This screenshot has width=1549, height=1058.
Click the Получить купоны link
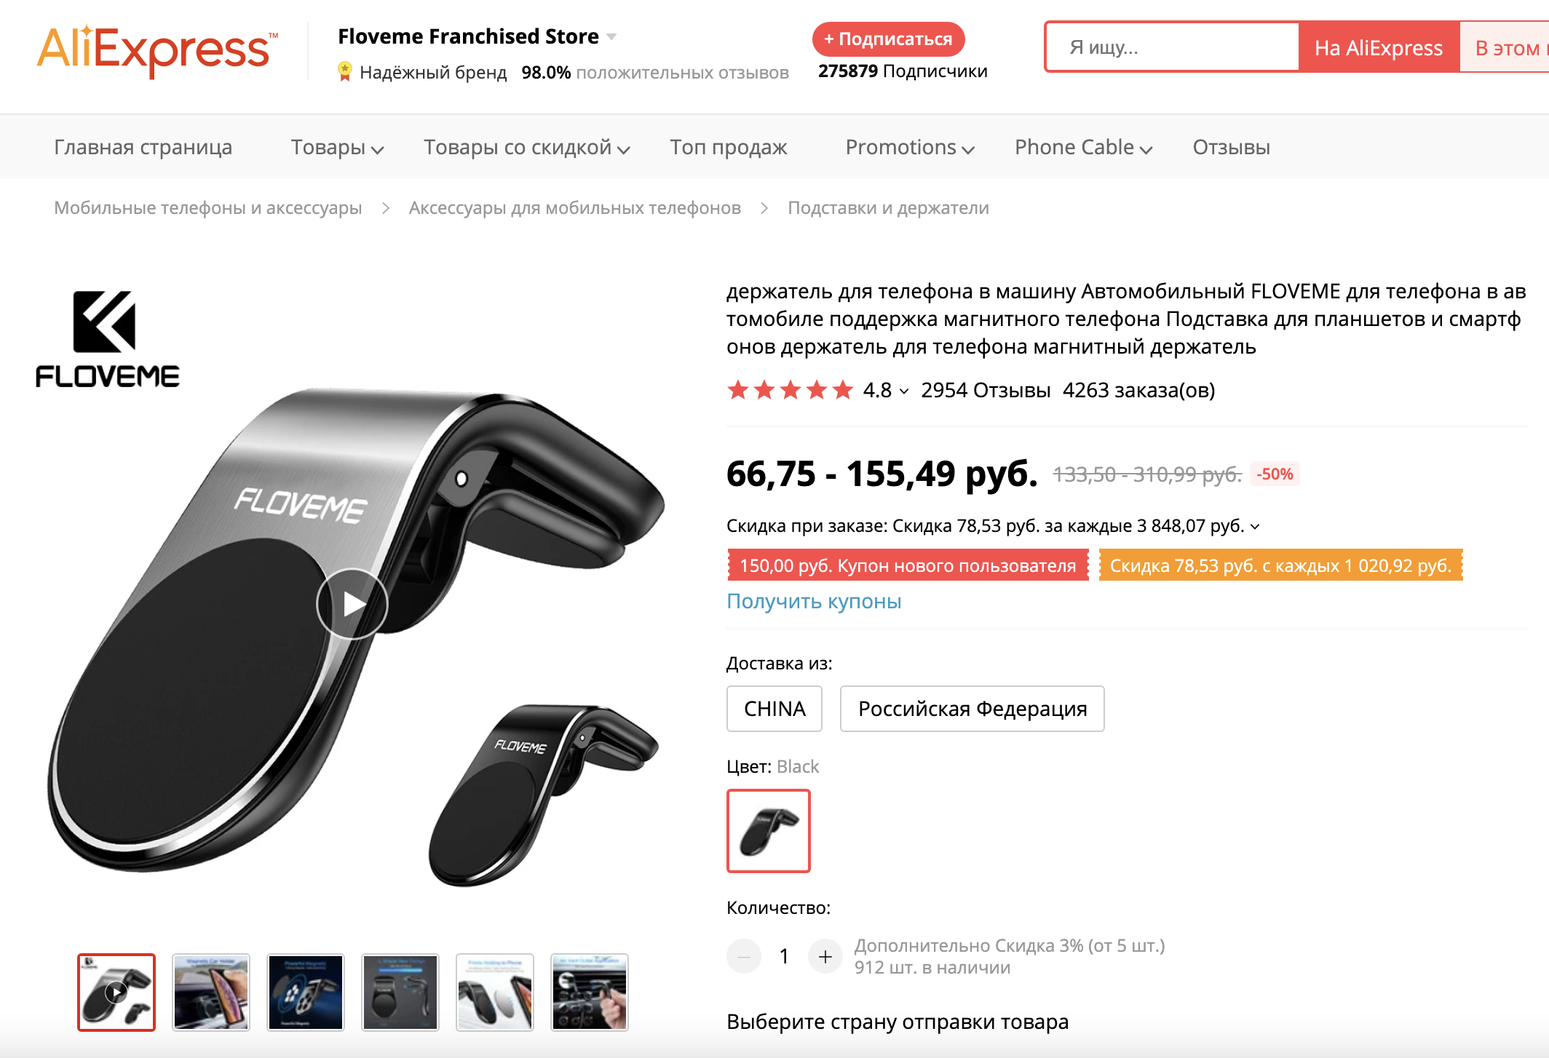814,601
